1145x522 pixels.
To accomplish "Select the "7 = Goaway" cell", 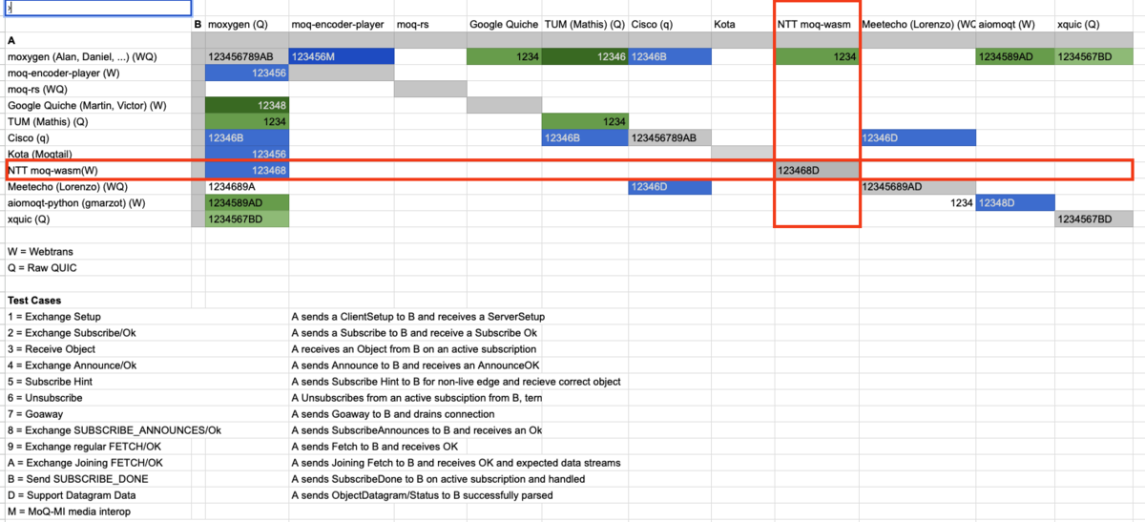I will point(97,414).
